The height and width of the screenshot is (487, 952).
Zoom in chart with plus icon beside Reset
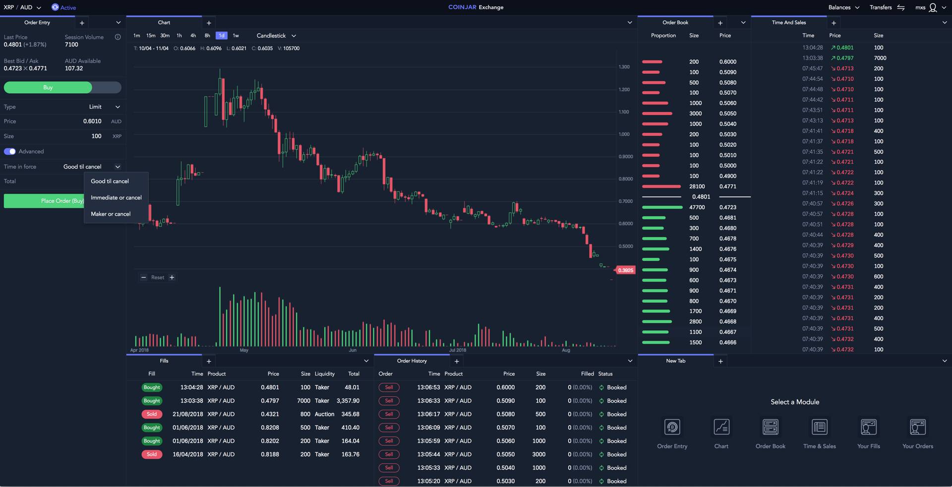pos(172,278)
